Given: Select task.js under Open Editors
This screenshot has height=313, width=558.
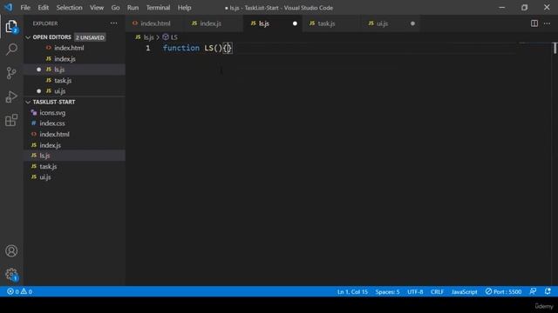Looking at the screenshot, I should 74,81.
